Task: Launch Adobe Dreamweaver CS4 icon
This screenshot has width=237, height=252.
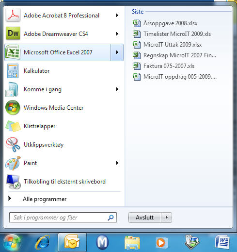Action: [13, 34]
